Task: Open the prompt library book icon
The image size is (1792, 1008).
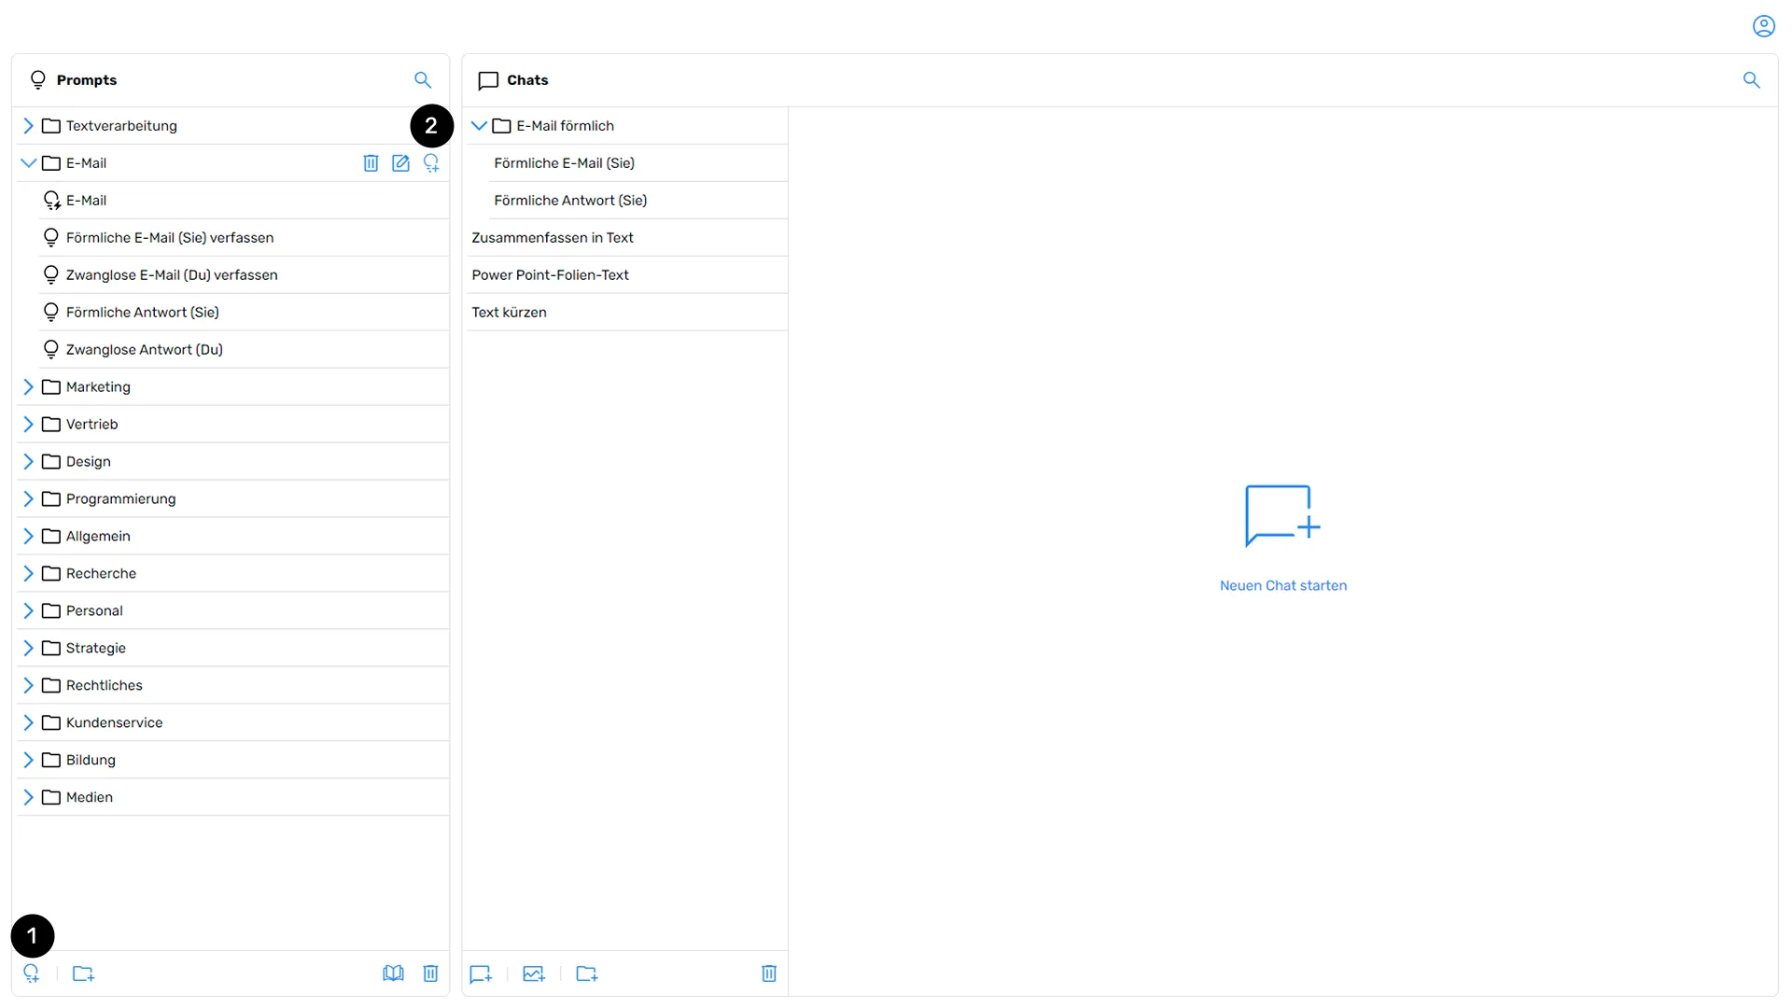Action: pyautogui.click(x=393, y=973)
